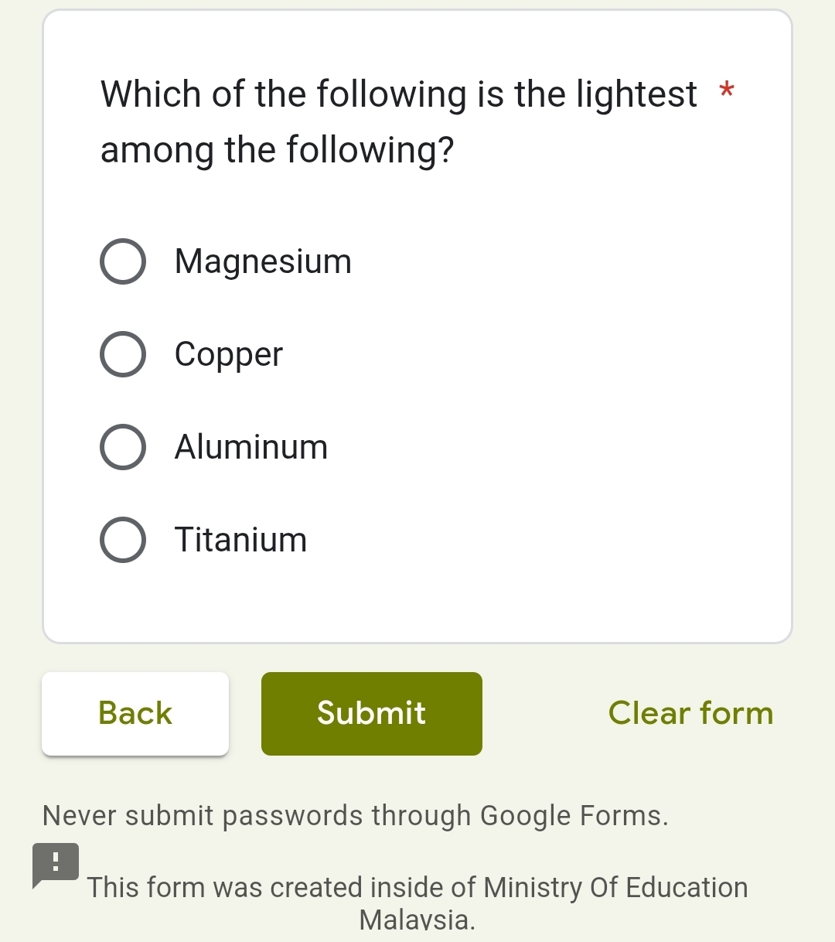Click the Copper option label text

229,354
